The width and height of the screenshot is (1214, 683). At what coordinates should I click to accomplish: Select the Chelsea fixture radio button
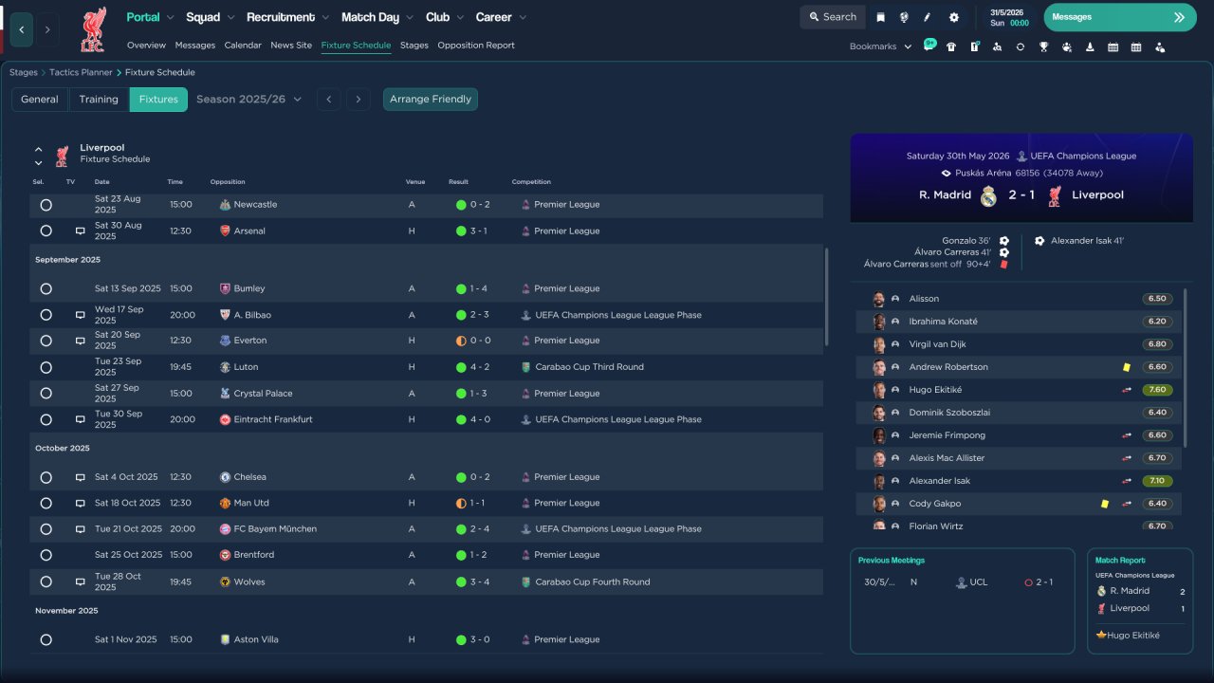(x=46, y=477)
